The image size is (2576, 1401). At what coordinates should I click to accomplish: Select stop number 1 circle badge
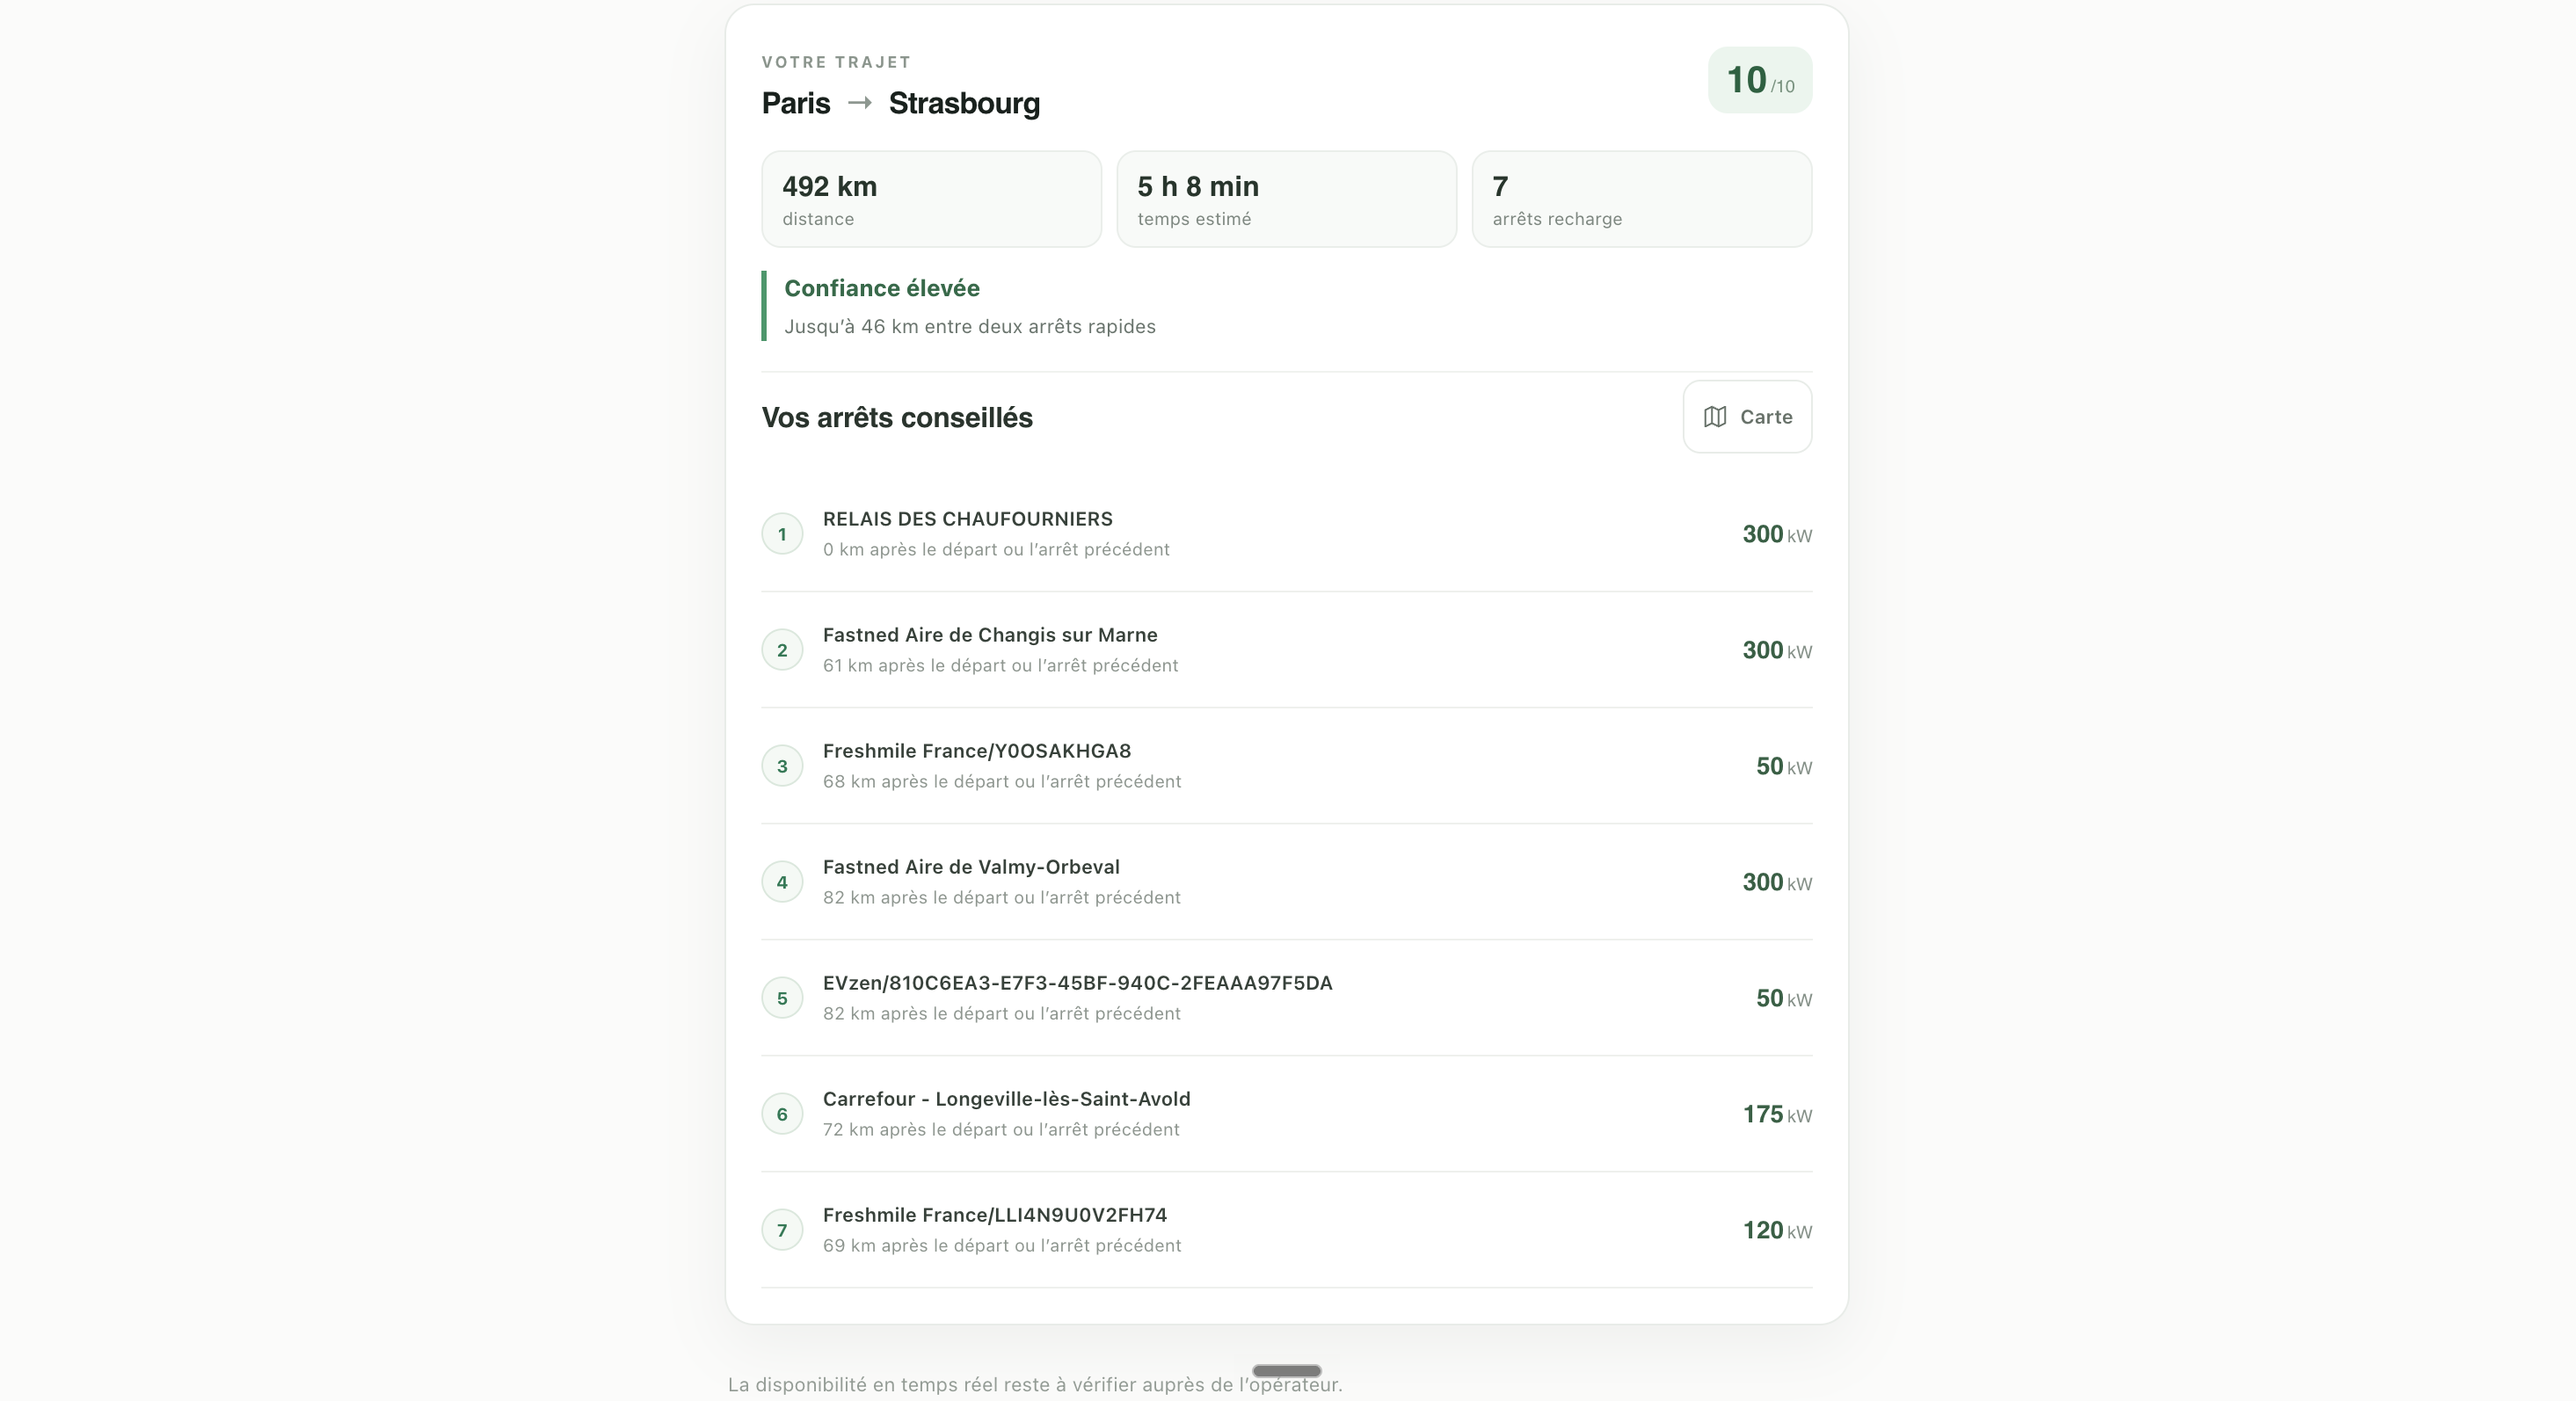782,534
